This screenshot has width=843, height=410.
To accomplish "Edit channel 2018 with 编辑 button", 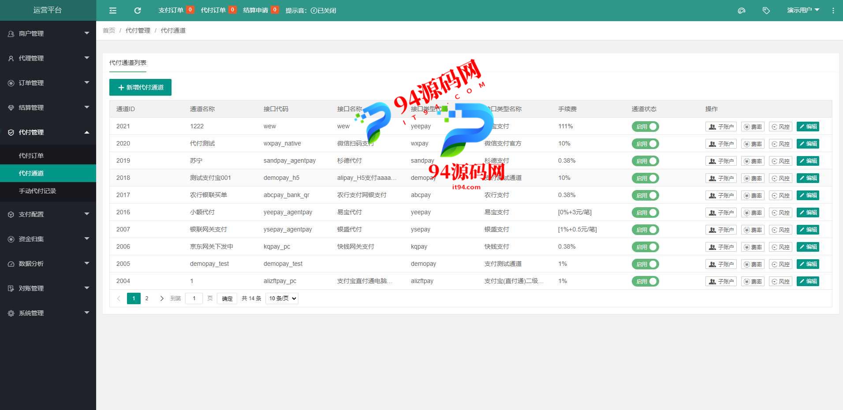I will pos(808,178).
